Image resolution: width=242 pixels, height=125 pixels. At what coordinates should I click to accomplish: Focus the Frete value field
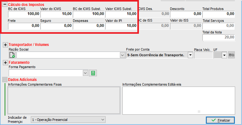point(24,26)
